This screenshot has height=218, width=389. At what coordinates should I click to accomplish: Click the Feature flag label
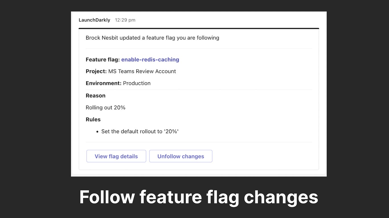tap(103, 60)
